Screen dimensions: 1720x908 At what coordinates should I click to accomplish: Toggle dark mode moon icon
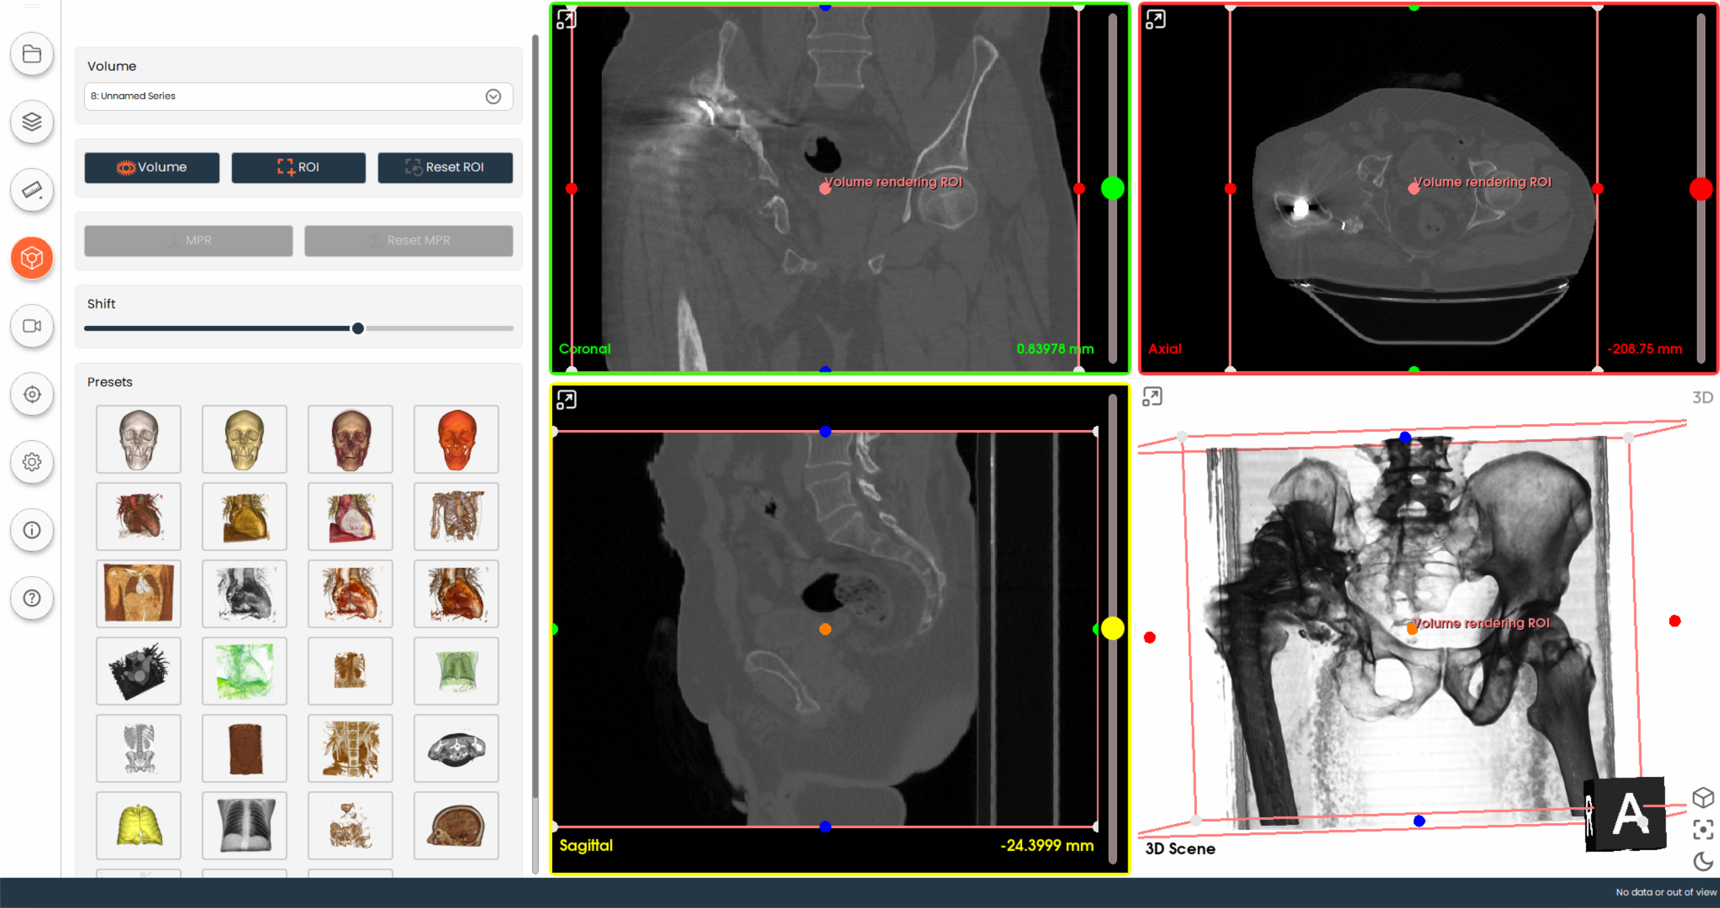(x=1703, y=862)
